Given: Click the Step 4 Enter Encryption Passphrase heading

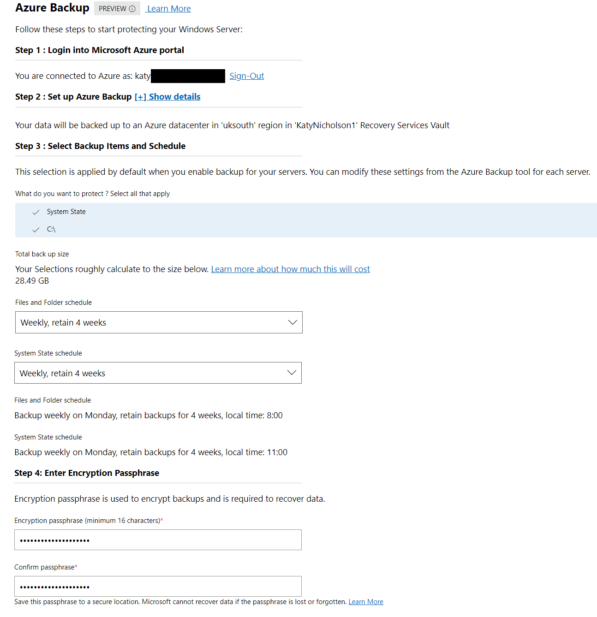Looking at the screenshot, I should point(87,473).
